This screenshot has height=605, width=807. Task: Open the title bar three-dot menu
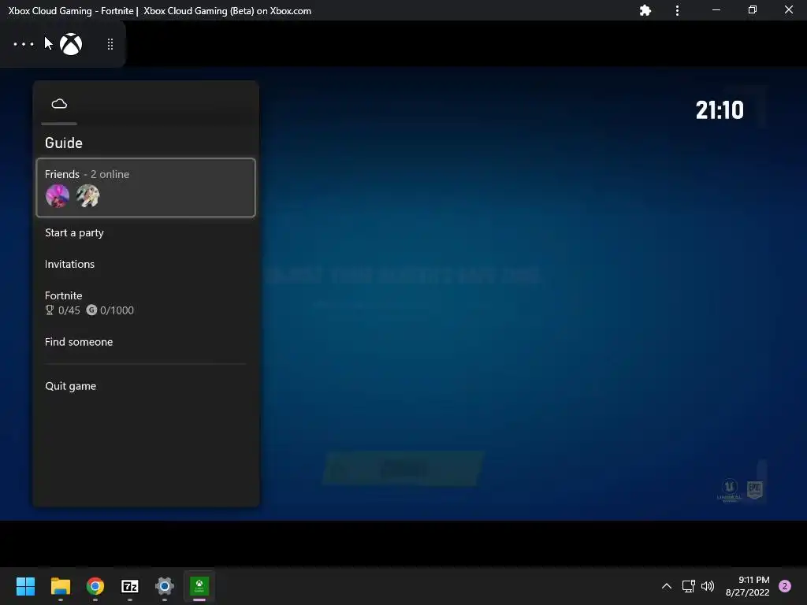pyautogui.click(x=677, y=10)
